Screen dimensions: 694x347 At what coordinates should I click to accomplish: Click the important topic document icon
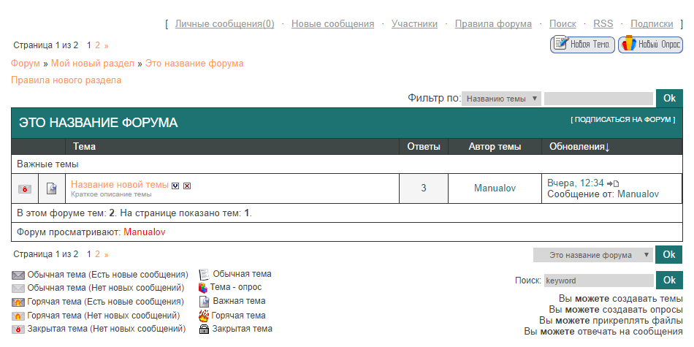[x=51, y=189]
